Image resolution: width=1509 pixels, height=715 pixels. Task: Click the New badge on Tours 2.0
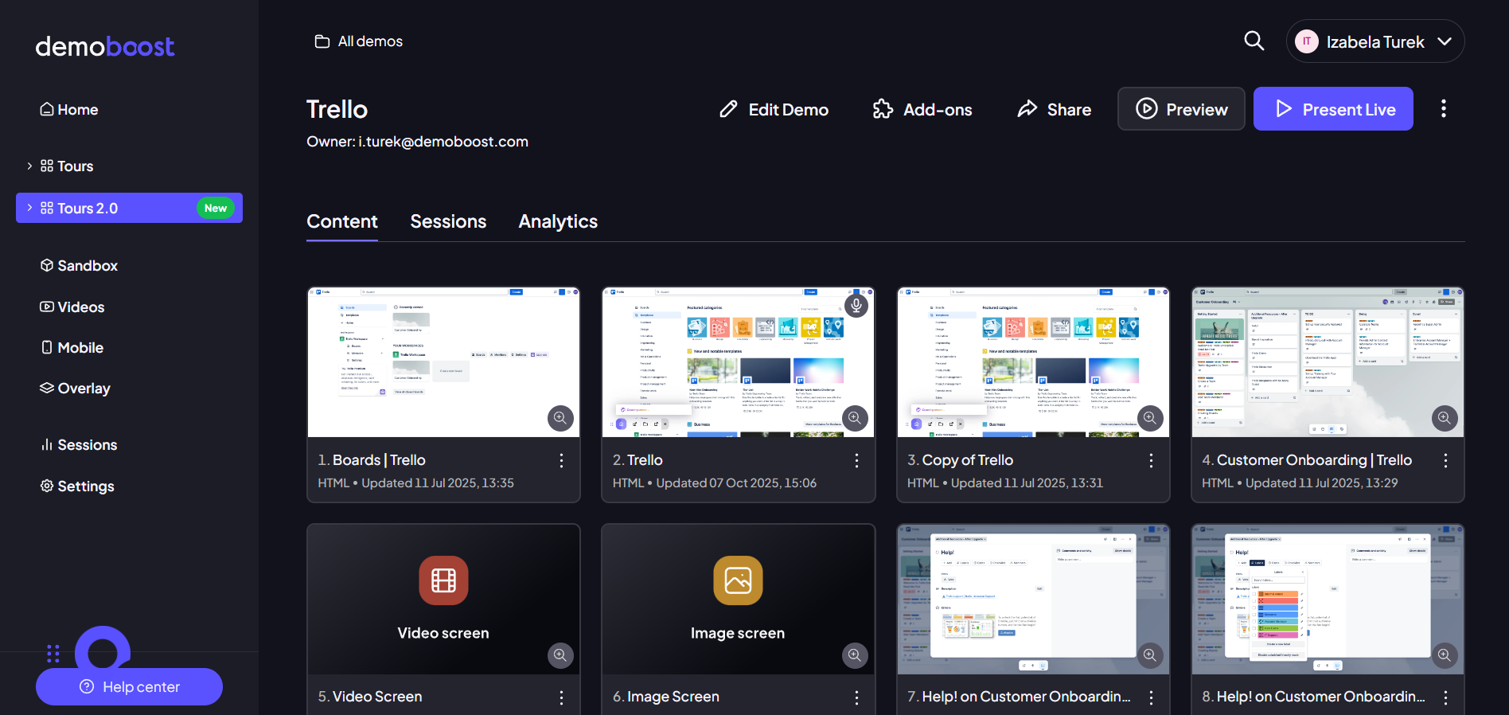pos(216,208)
